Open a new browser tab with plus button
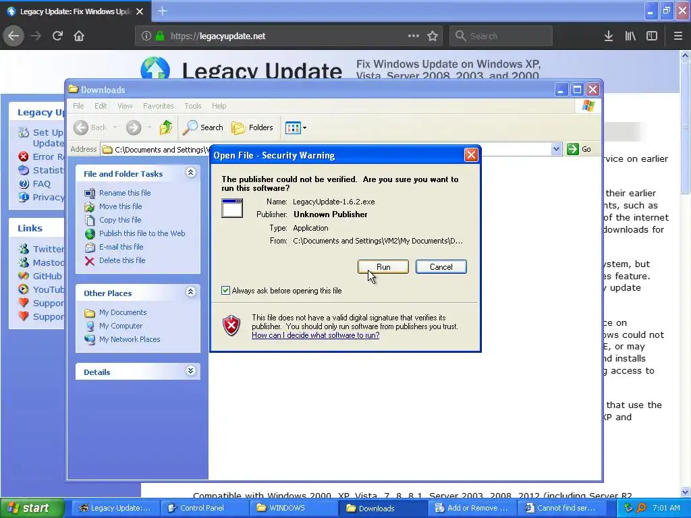Screen dimensions: 691x518 point(163,11)
